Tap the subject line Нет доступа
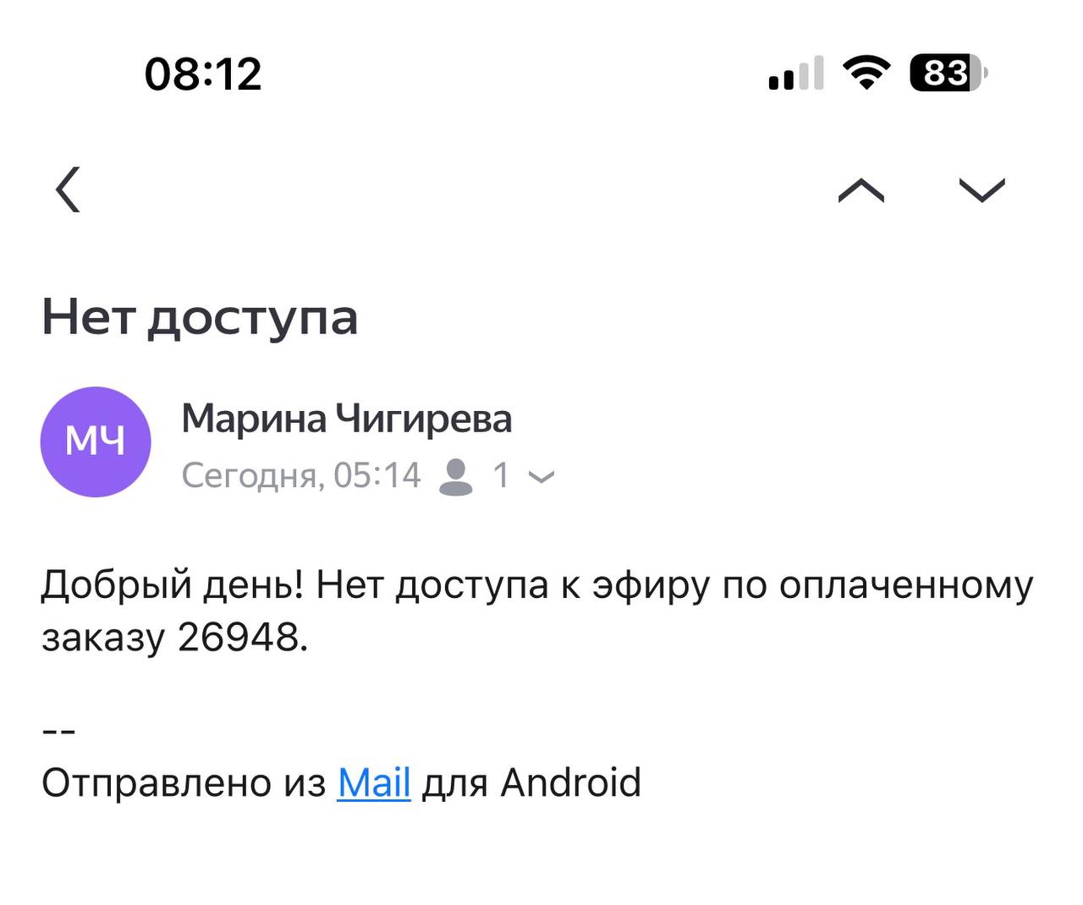Image resolution: width=1083 pixels, height=905 pixels. (200, 318)
